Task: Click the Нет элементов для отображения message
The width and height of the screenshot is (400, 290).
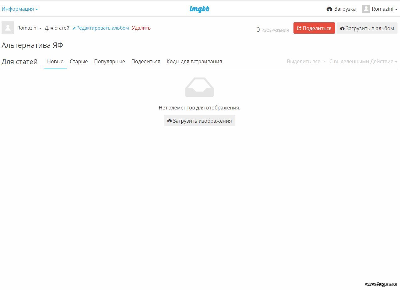Action: [x=200, y=108]
